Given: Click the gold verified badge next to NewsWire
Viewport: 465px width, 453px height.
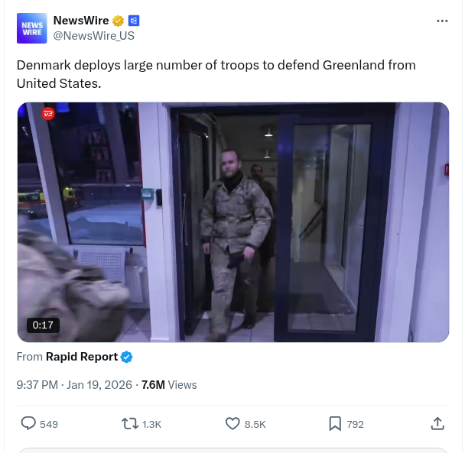Looking at the screenshot, I should pos(118,21).
